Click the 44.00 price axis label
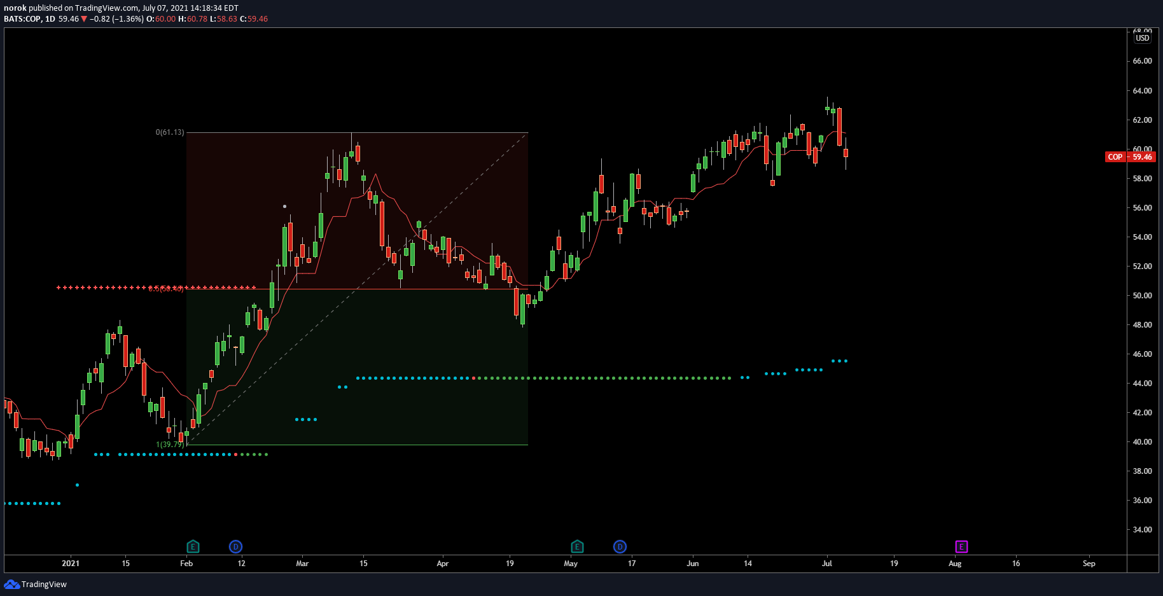 (x=1142, y=384)
